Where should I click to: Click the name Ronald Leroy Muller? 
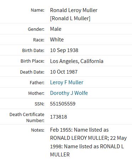pyautogui.click(x=74, y=10)
